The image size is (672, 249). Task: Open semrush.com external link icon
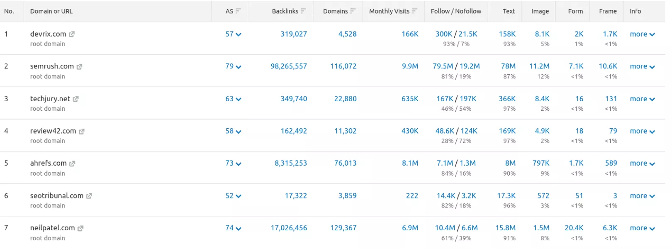tap(79, 67)
